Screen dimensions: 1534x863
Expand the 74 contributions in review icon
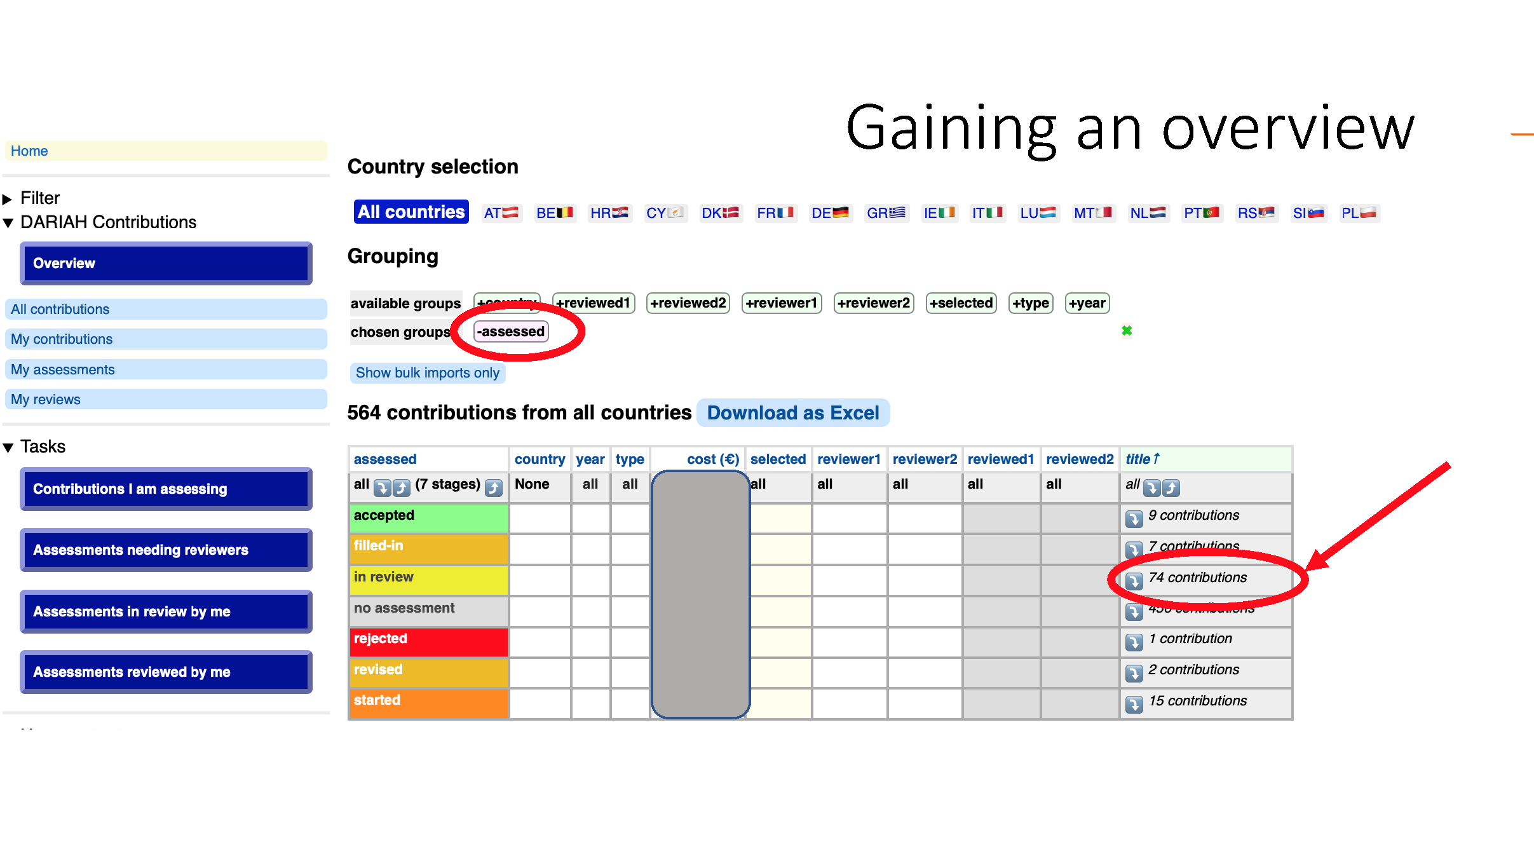(x=1134, y=580)
